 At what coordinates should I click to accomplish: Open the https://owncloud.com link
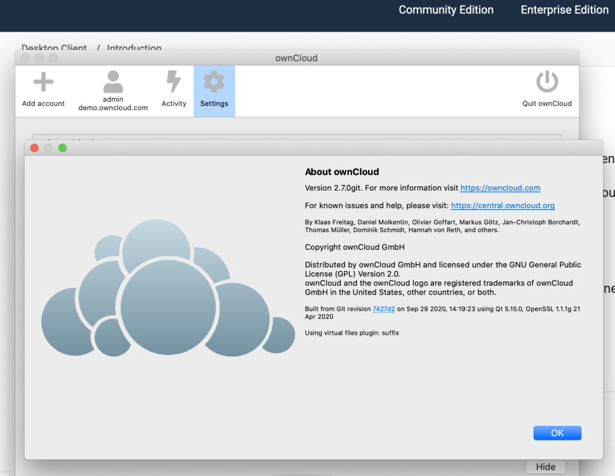pos(500,188)
